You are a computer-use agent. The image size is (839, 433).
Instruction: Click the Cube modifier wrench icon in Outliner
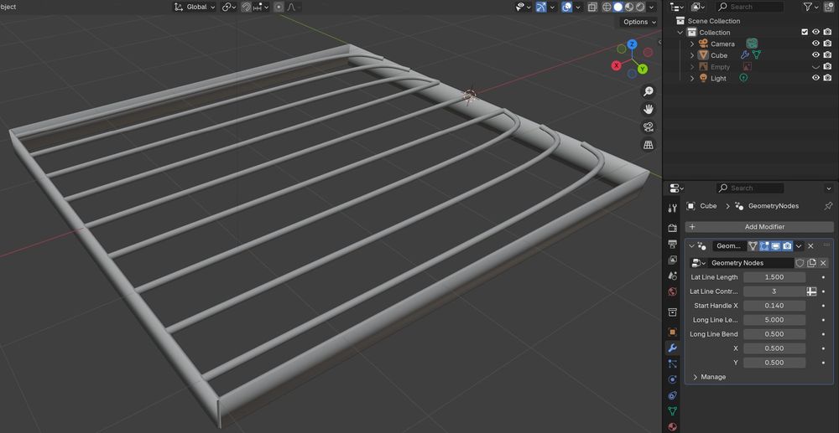pos(744,55)
